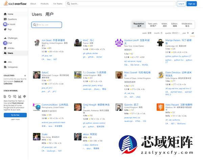Click the chat-check icon under Stack Internal

(x=15, y=96)
